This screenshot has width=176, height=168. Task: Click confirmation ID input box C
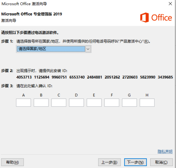[x=59, y=102]
